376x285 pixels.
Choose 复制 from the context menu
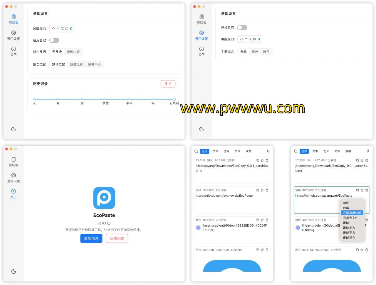tap(346, 203)
